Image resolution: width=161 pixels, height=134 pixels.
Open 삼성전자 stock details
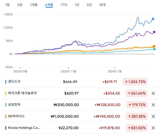pyautogui.click(x=80, y=105)
